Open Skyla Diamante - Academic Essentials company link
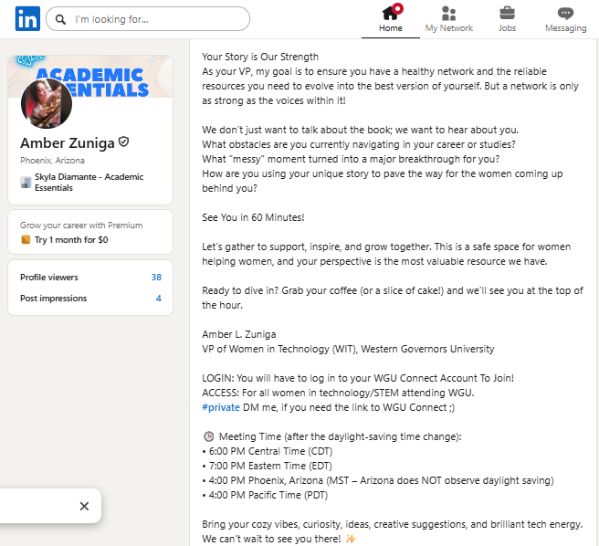The height and width of the screenshot is (546, 599). click(x=89, y=183)
